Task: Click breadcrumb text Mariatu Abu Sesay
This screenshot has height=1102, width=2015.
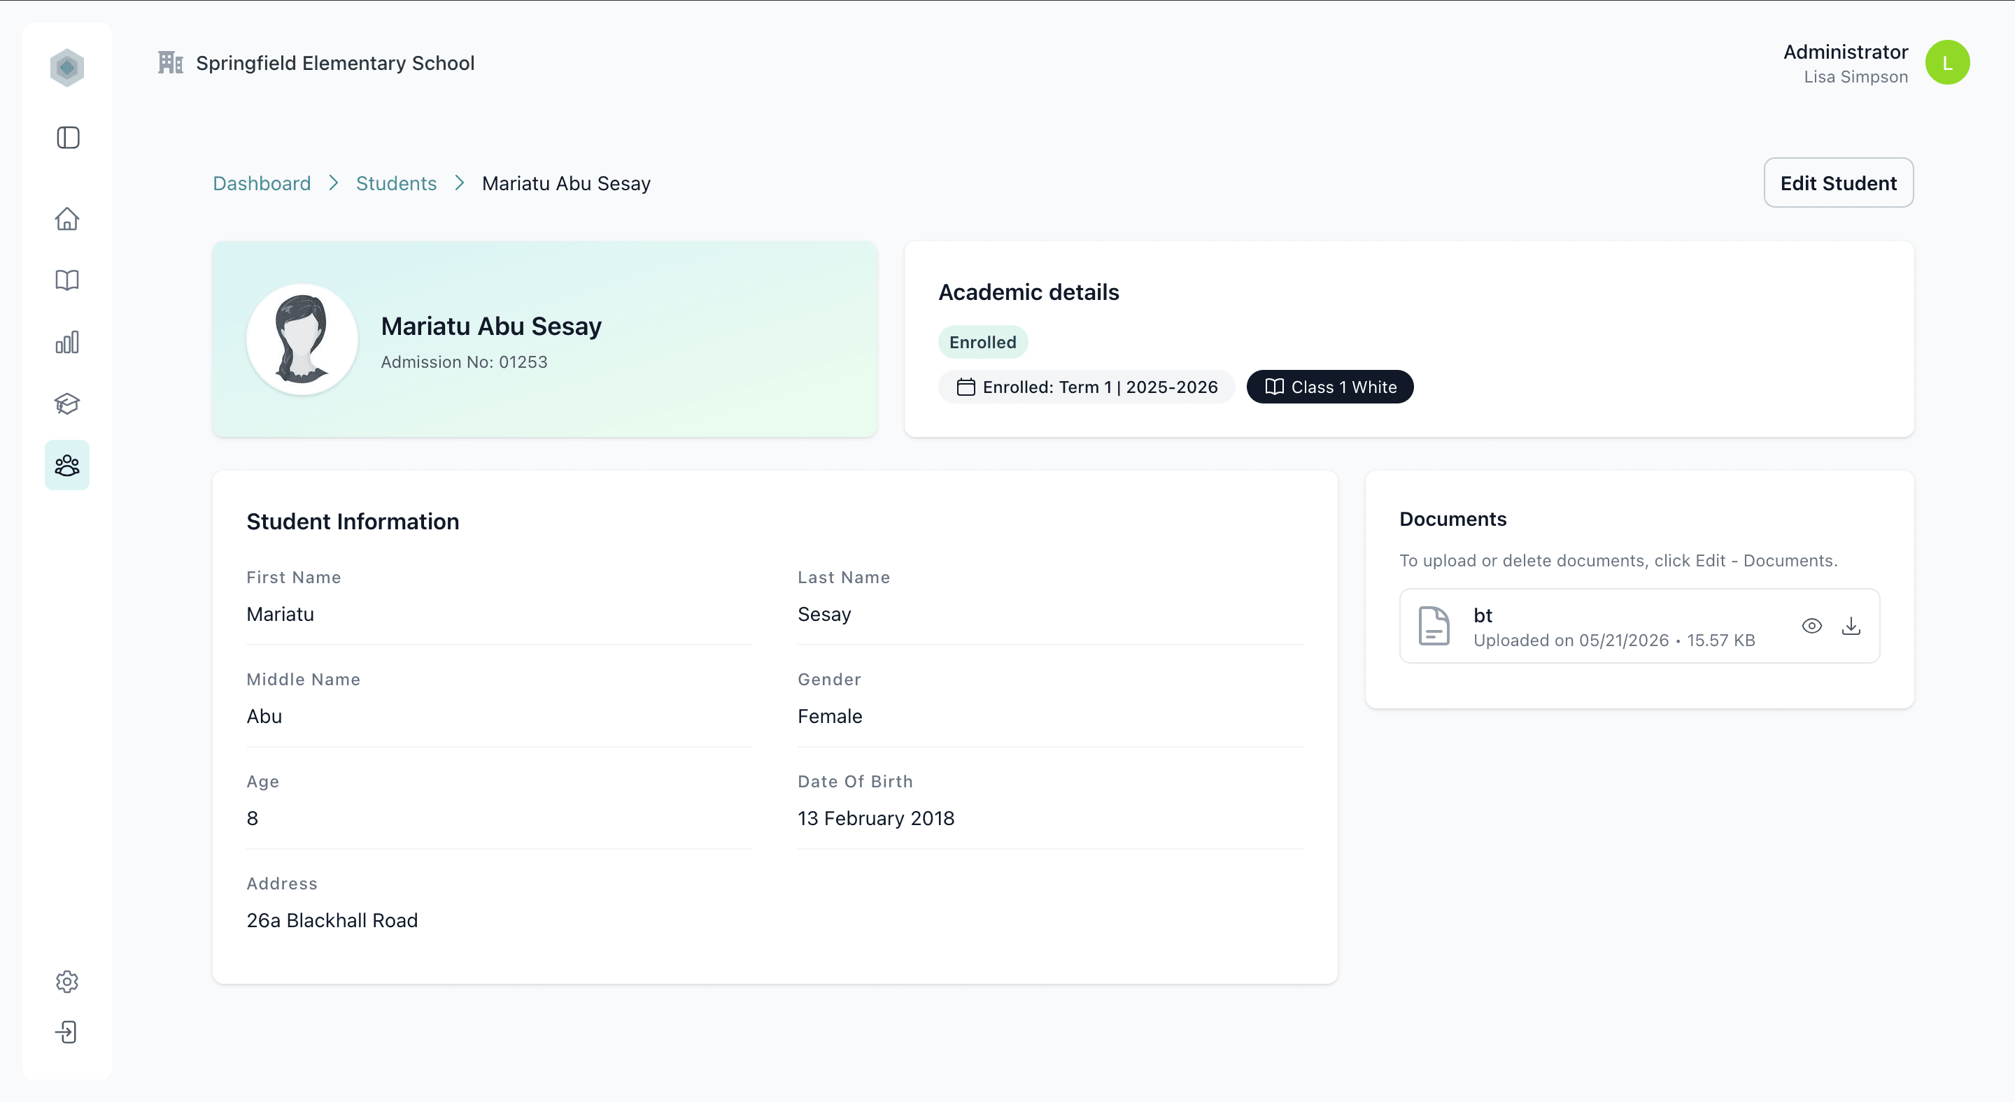Action: pyautogui.click(x=566, y=183)
